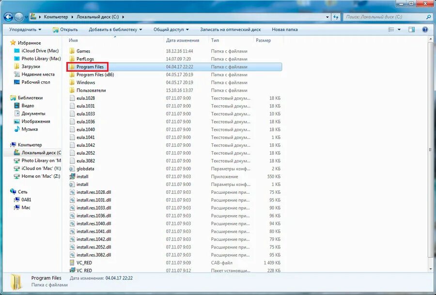
Task: Toggle the preview pane button
Action: 411,30
